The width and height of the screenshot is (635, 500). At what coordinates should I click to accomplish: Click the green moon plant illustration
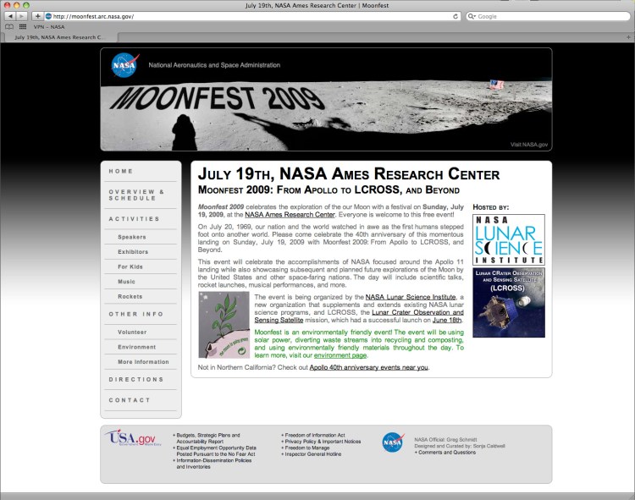pyautogui.click(x=224, y=325)
